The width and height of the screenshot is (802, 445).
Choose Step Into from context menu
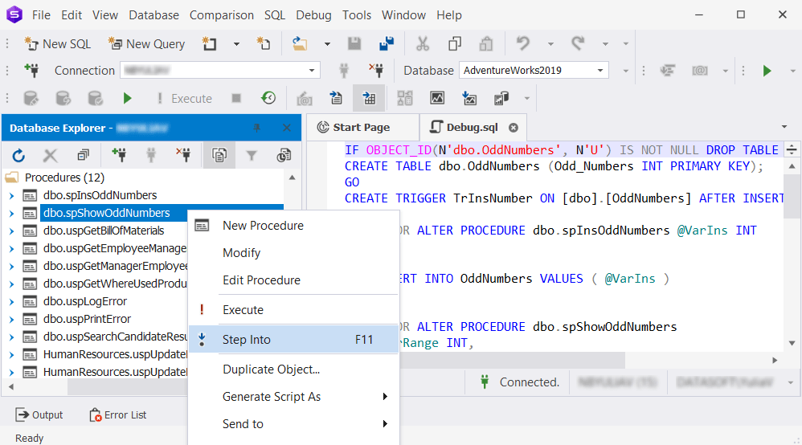pos(293,340)
